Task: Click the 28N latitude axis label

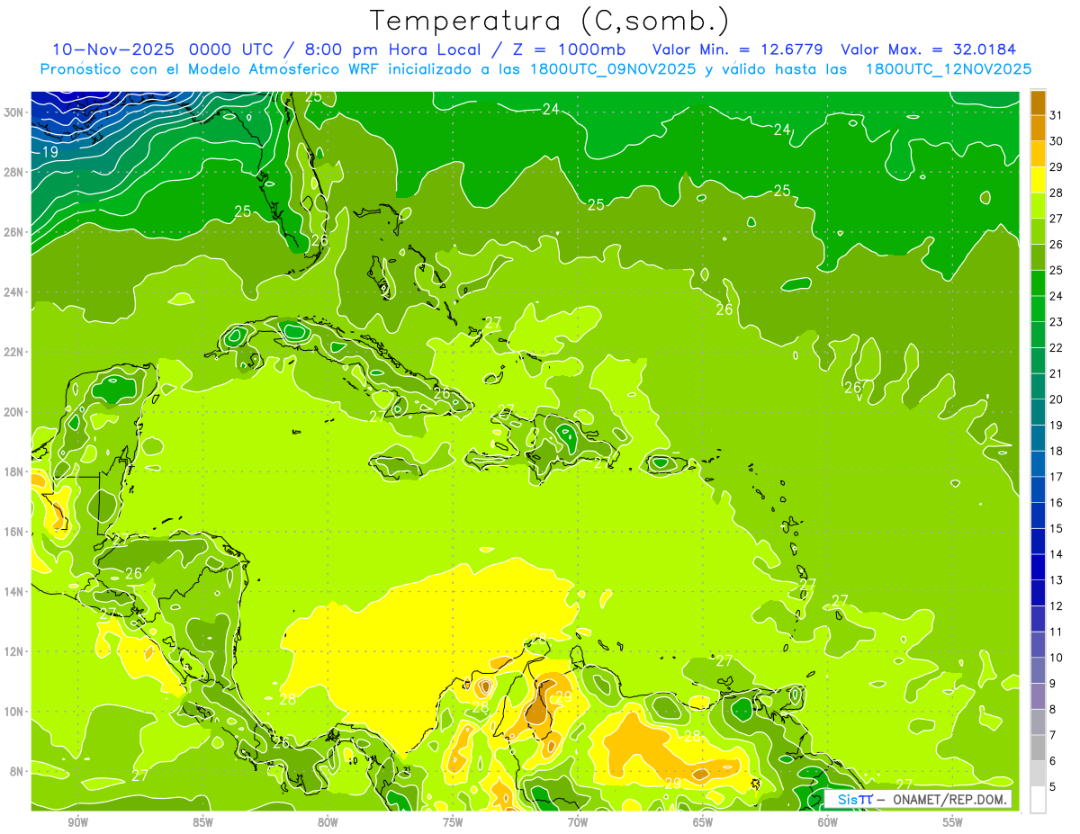Action: pos(14,172)
